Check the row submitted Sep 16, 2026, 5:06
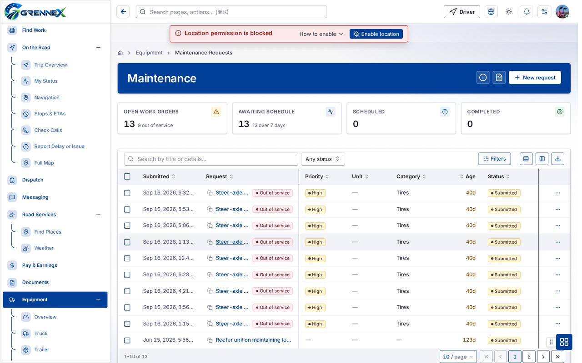582x363 pixels. (x=127, y=226)
